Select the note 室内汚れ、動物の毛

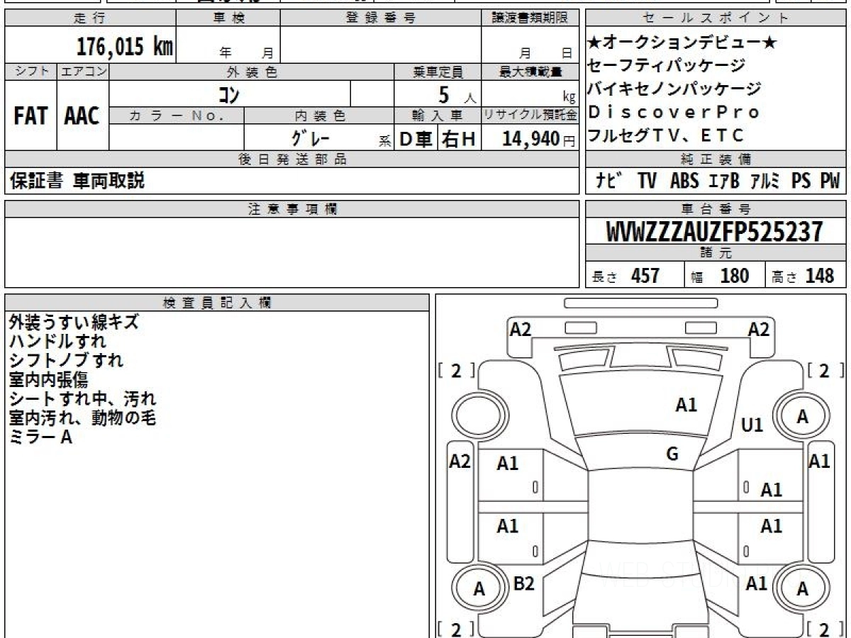tap(82, 418)
